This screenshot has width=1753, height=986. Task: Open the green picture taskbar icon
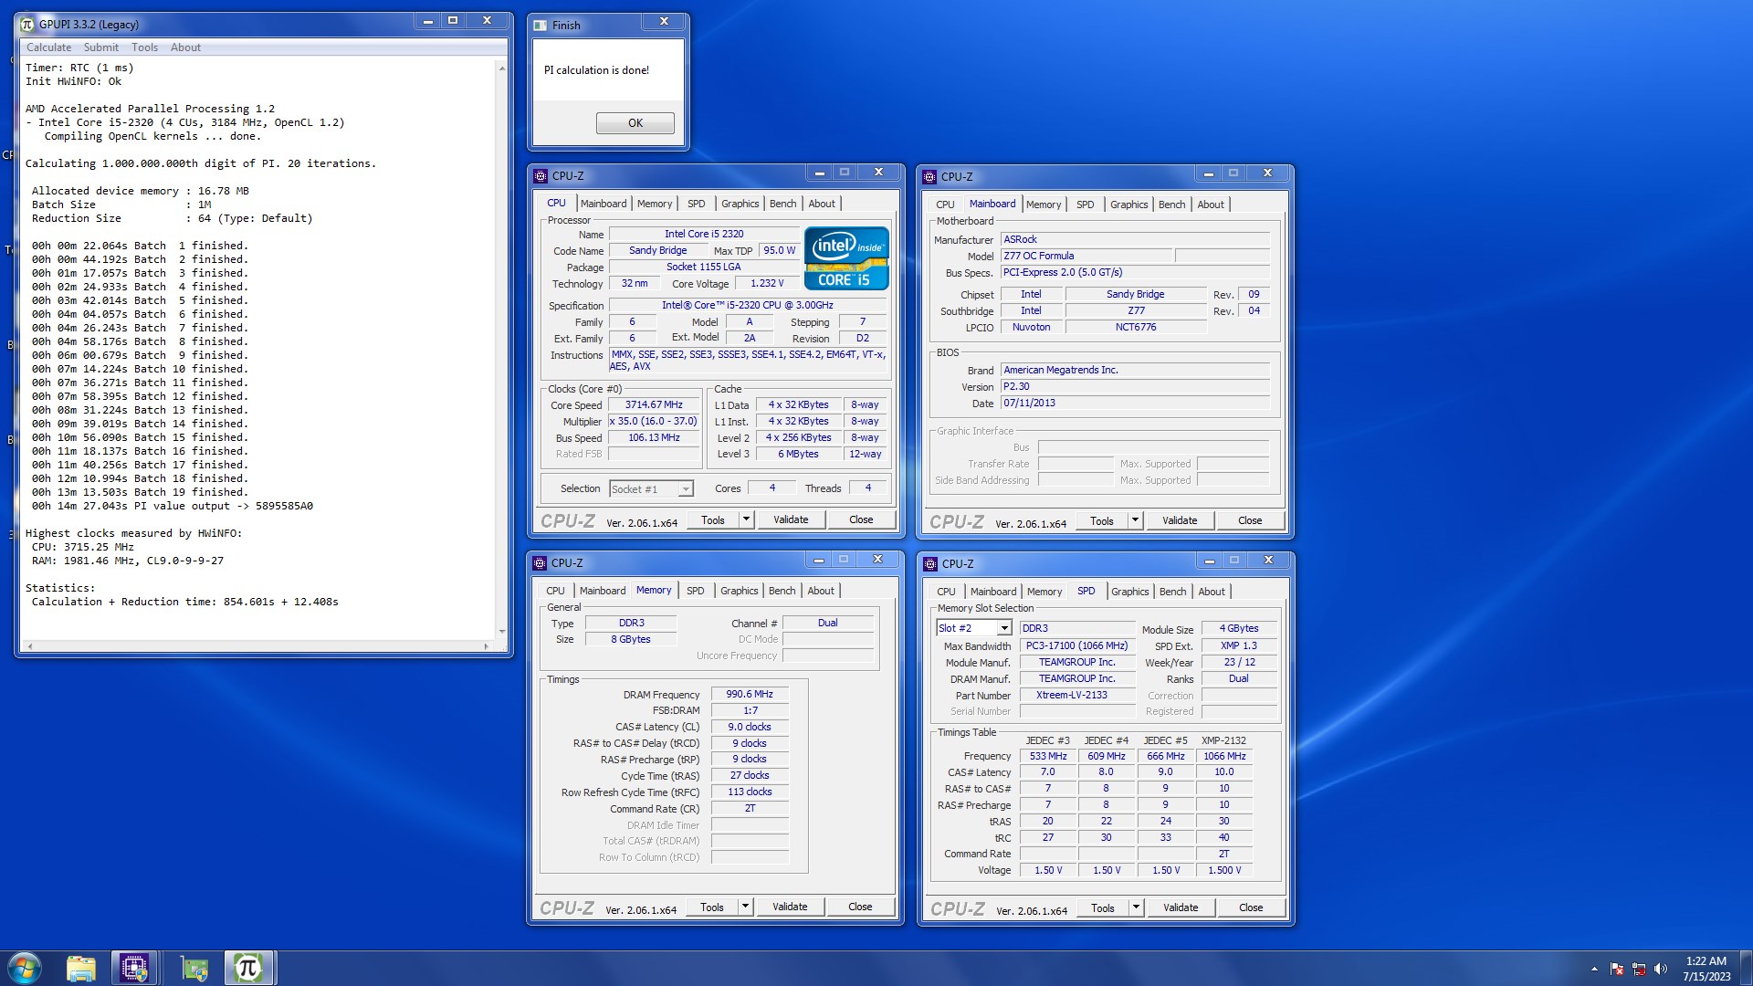pos(194,968)
